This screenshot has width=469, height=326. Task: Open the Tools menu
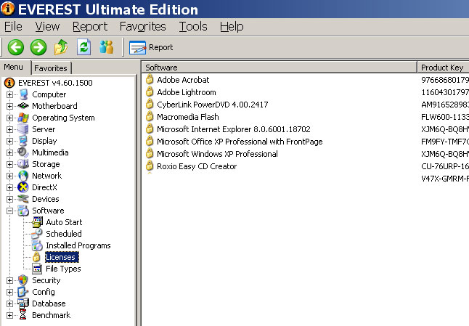[193, 27]
